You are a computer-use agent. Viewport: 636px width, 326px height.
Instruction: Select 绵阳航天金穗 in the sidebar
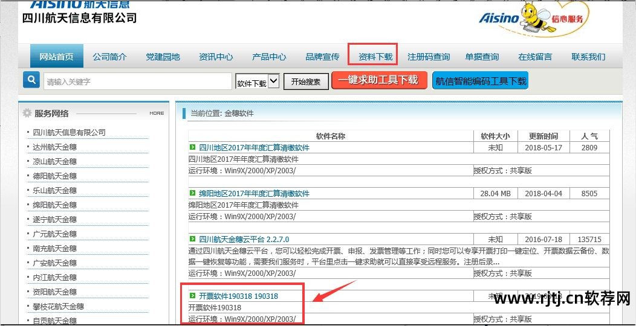pos(55,205)
